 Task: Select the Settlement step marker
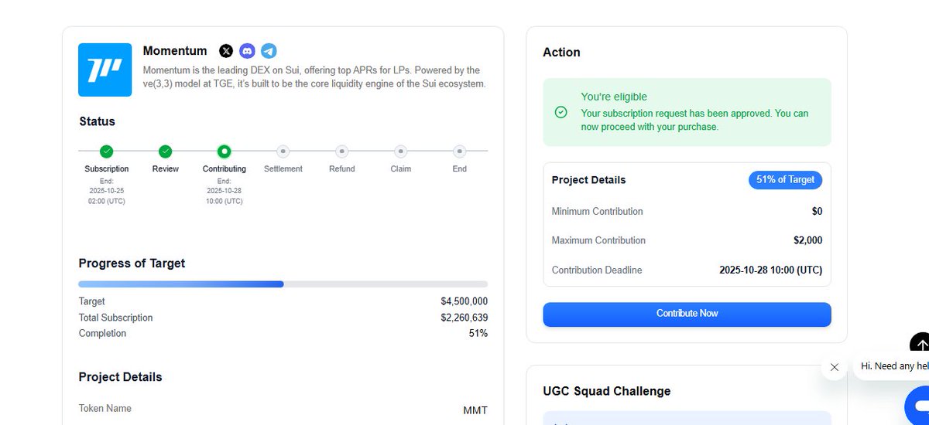pyautogui.click(x=283, y=151)
